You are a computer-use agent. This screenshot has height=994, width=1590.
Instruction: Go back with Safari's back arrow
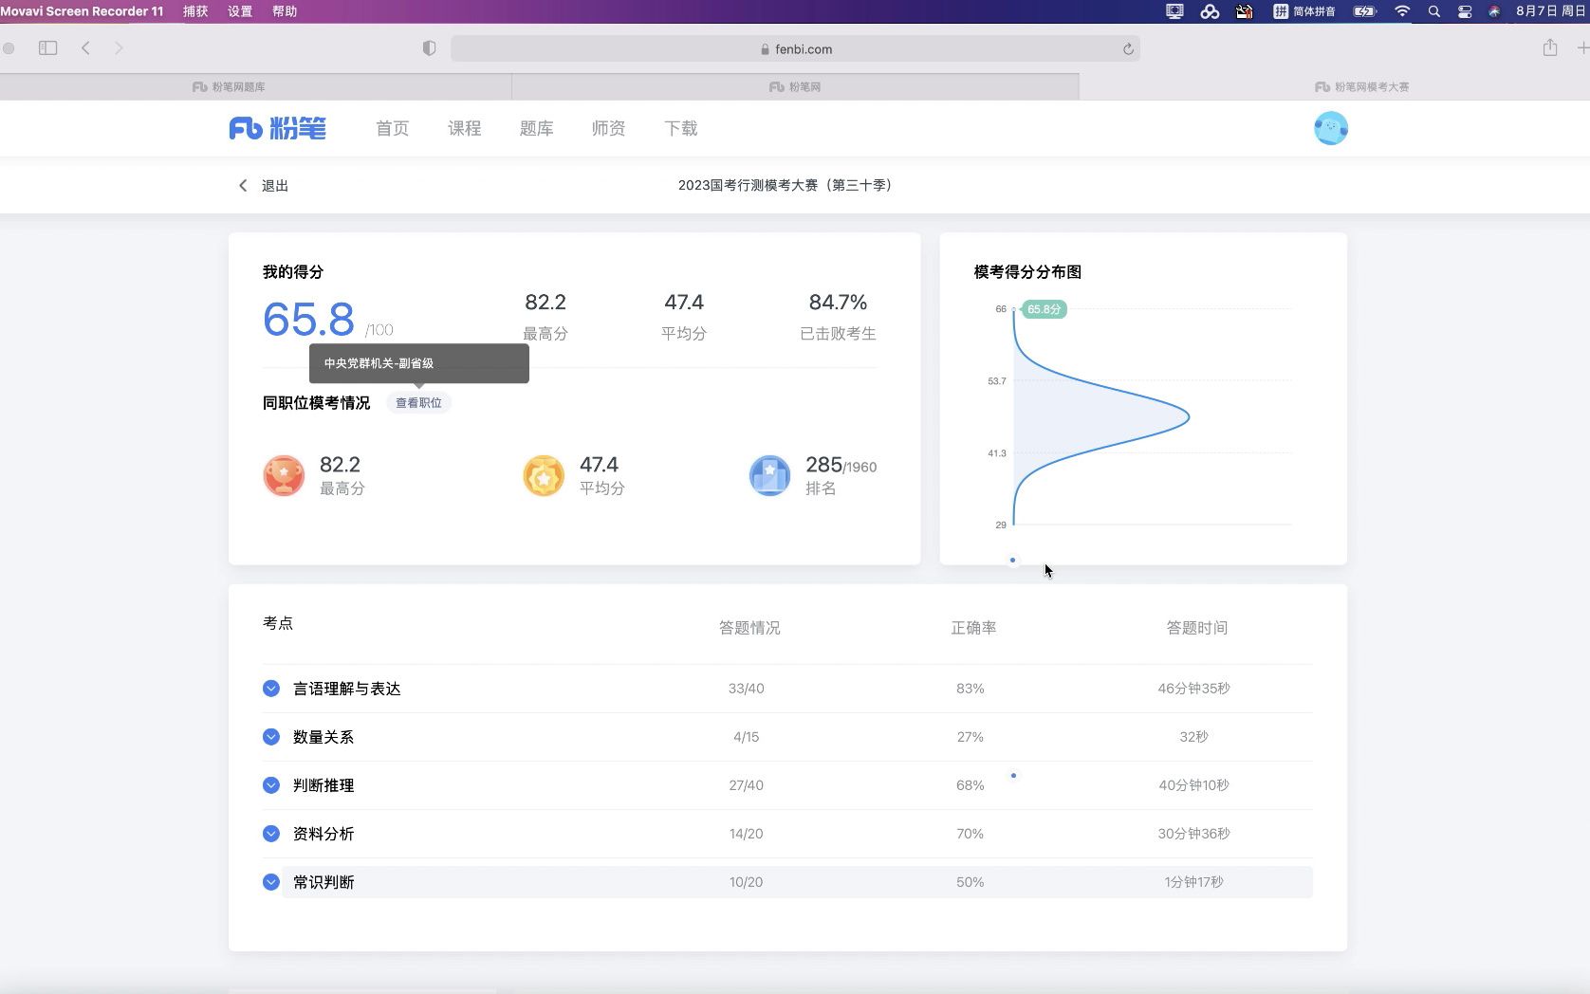pyautogui.click(x=85, y=48)
